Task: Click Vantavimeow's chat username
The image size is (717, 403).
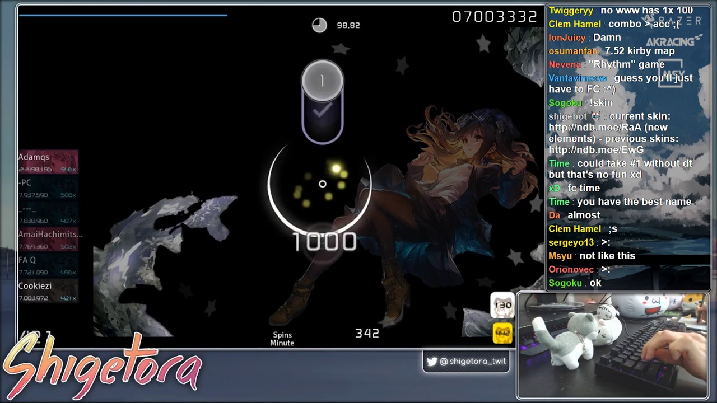Action: tap(578, 78)
